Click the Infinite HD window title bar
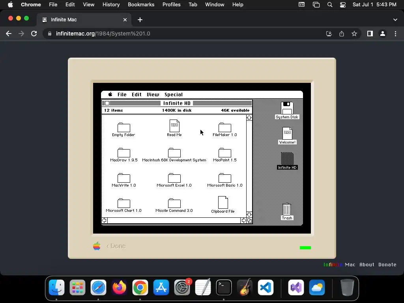This screenshot has width=404, height=303. tap(177, 103)
